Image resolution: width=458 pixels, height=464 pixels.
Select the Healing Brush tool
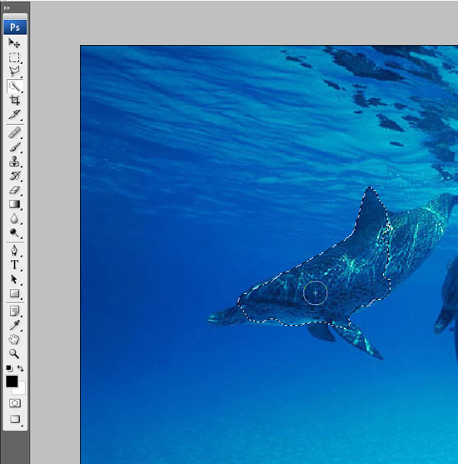[14, 132]
